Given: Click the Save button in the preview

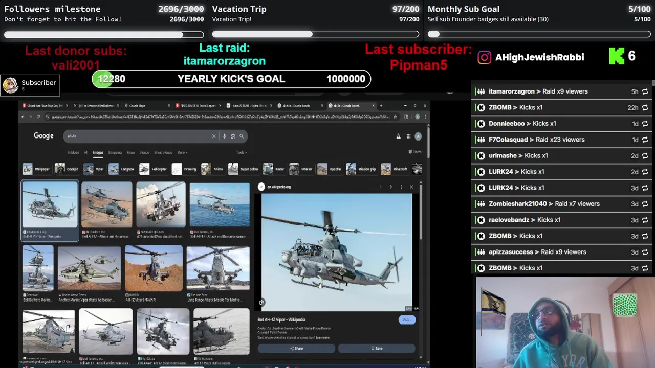Looking at the screenshot, I should (377, 349).
